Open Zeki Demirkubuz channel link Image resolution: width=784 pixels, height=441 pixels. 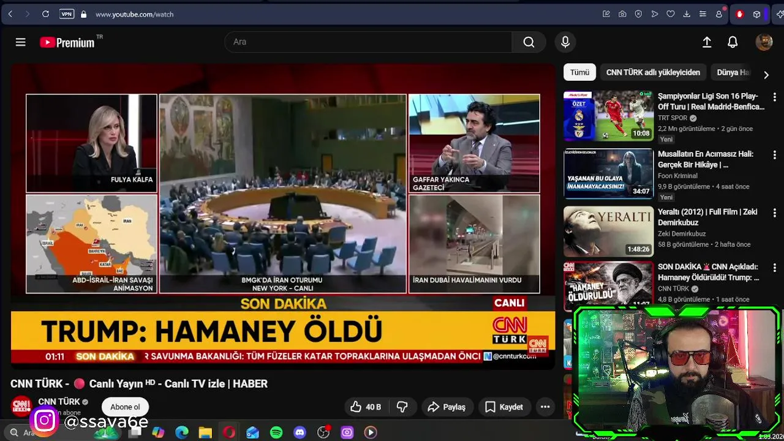[682, 234]
